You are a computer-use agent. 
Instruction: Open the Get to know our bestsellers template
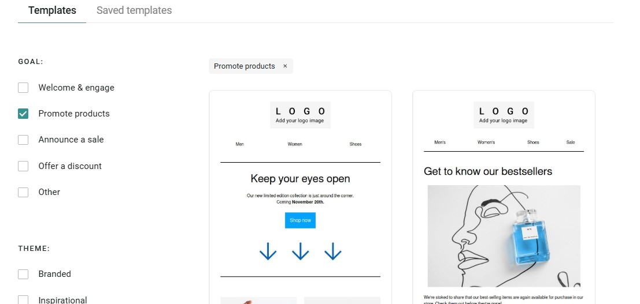[x=504, y=197]
